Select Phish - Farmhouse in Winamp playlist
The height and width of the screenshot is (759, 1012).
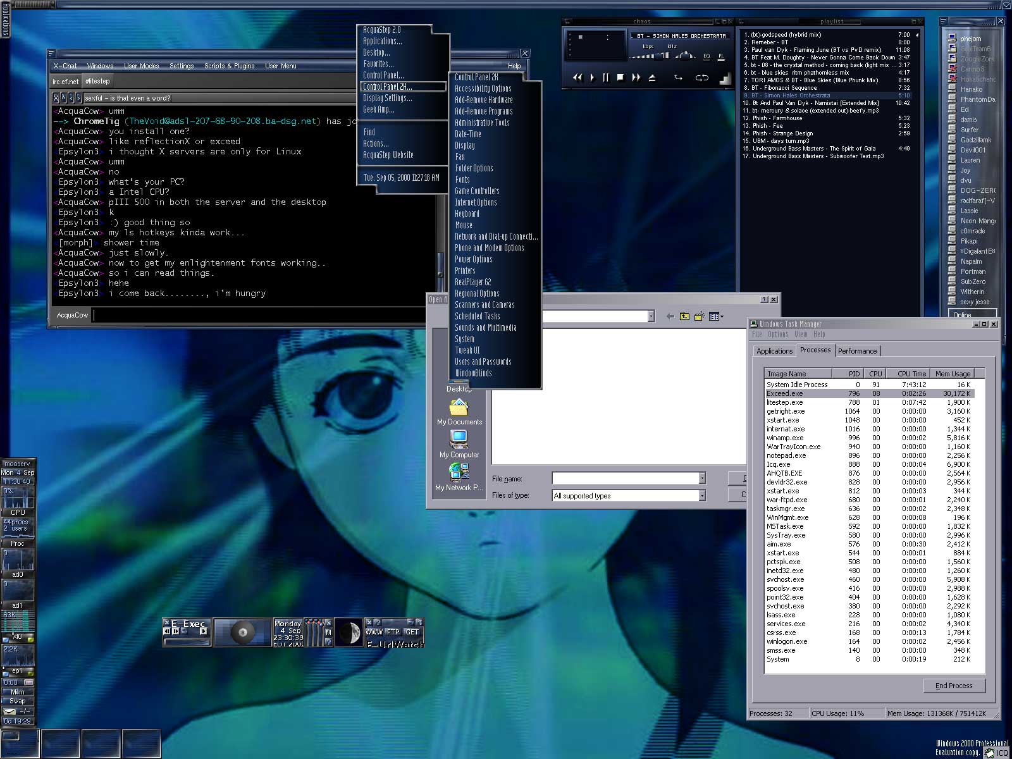(x=827, y=118)
